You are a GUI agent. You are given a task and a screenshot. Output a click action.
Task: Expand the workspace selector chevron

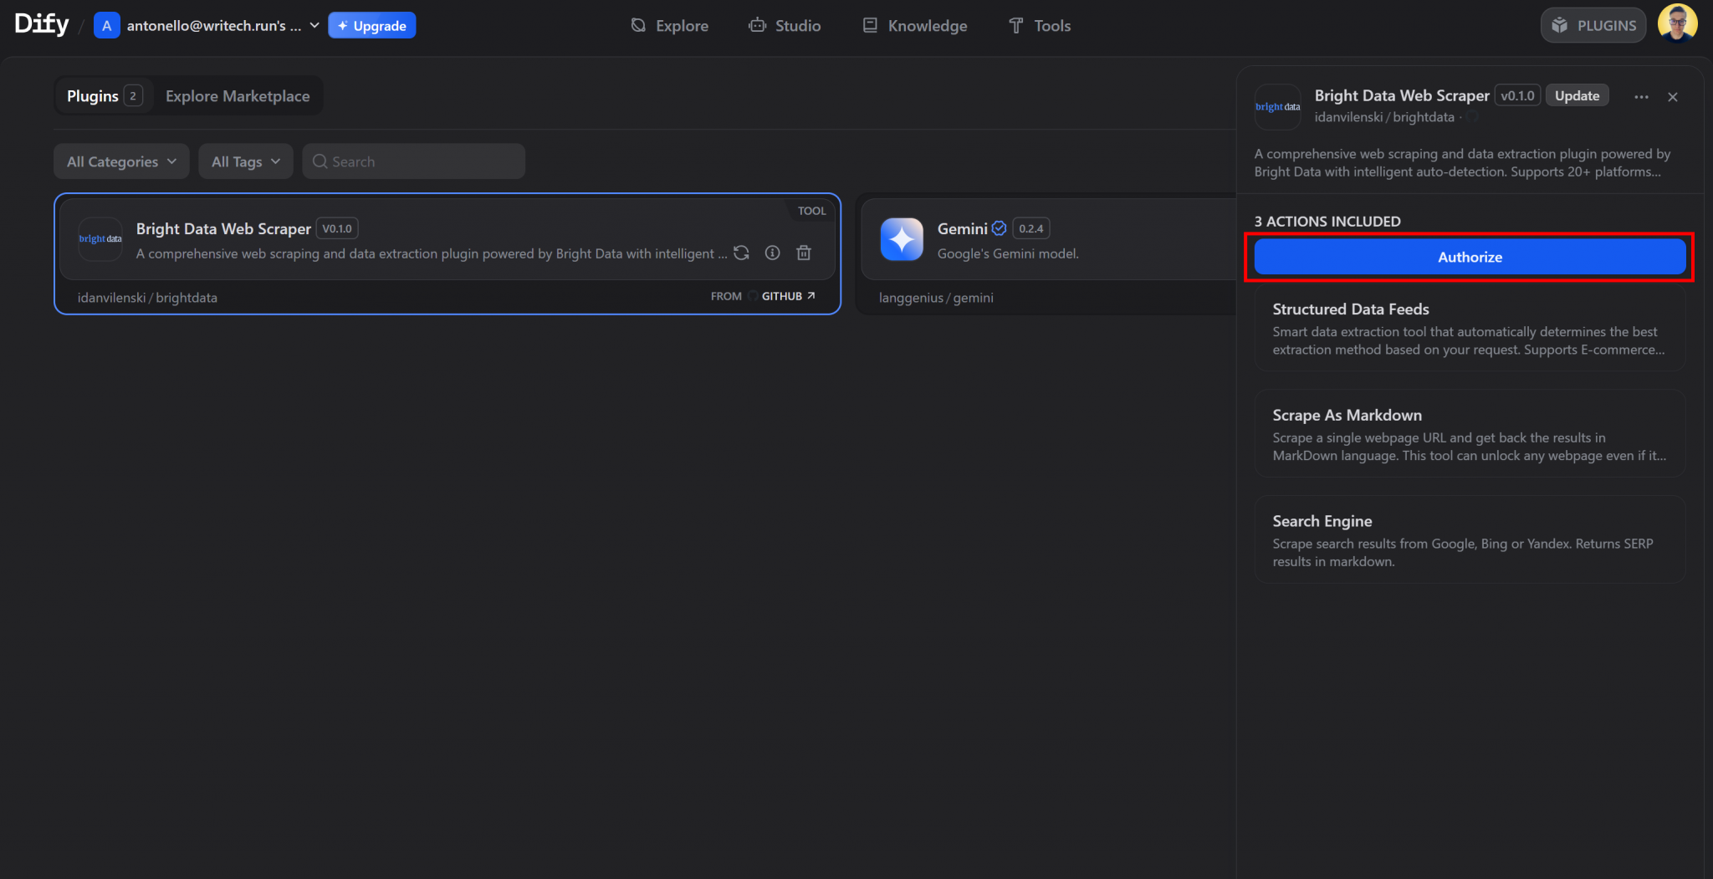[314, 25]
